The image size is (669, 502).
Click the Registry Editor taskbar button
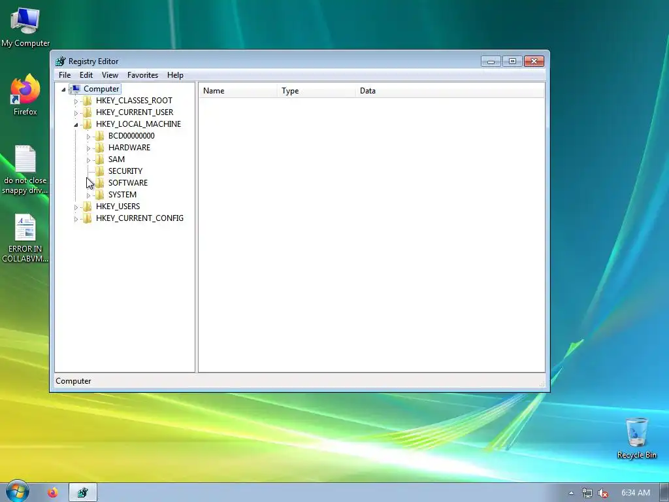83,493
